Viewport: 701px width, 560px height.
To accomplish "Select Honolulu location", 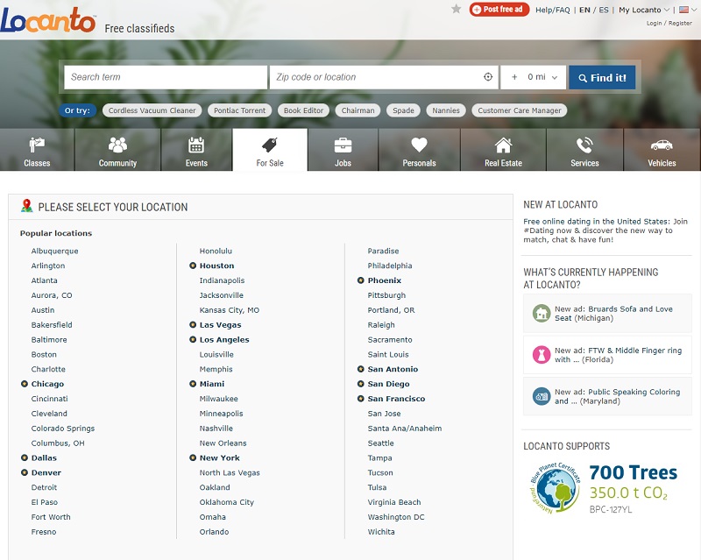I will coord(216,251).
